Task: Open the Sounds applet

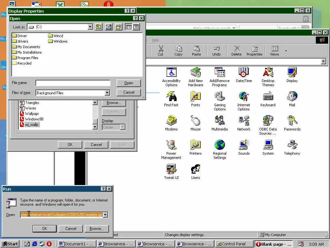Action: click(x=244, y=148)
